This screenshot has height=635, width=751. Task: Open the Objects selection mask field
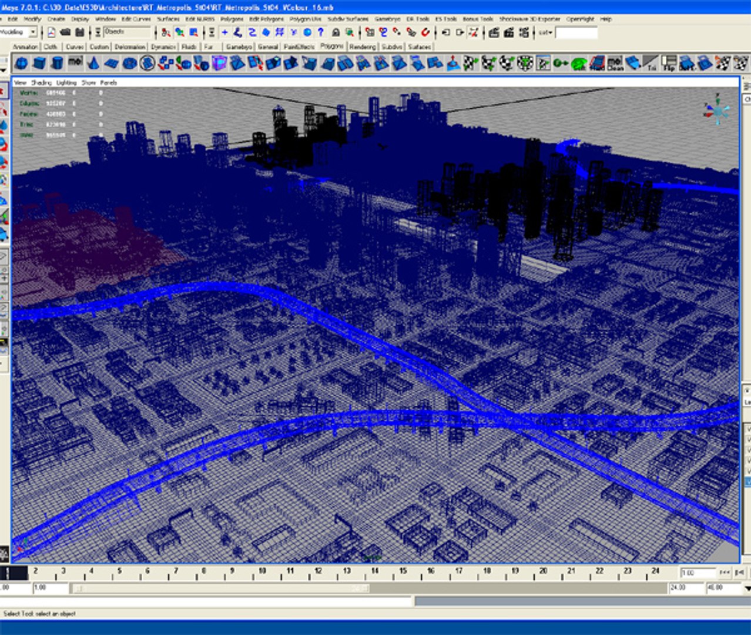click(126, 32)
